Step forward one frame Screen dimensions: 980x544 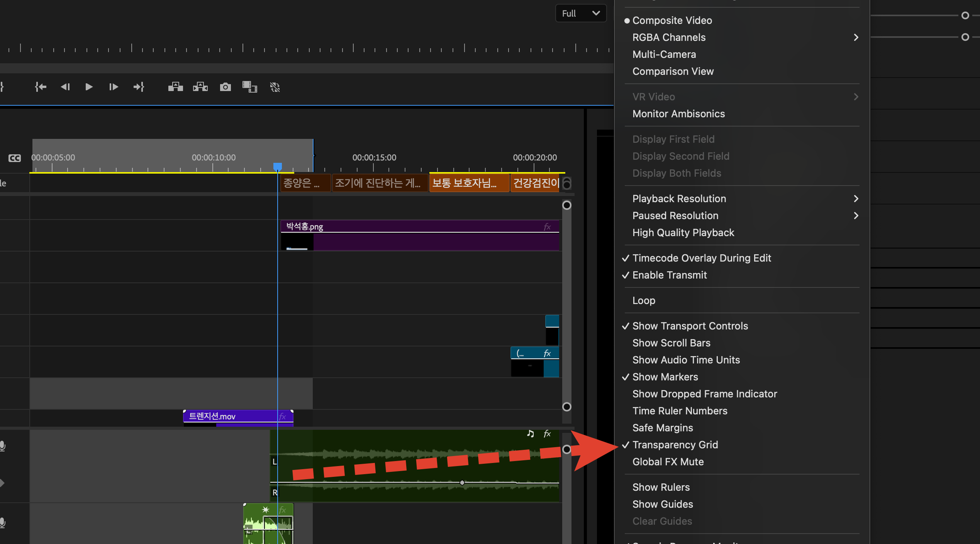[x=113, y=87]
